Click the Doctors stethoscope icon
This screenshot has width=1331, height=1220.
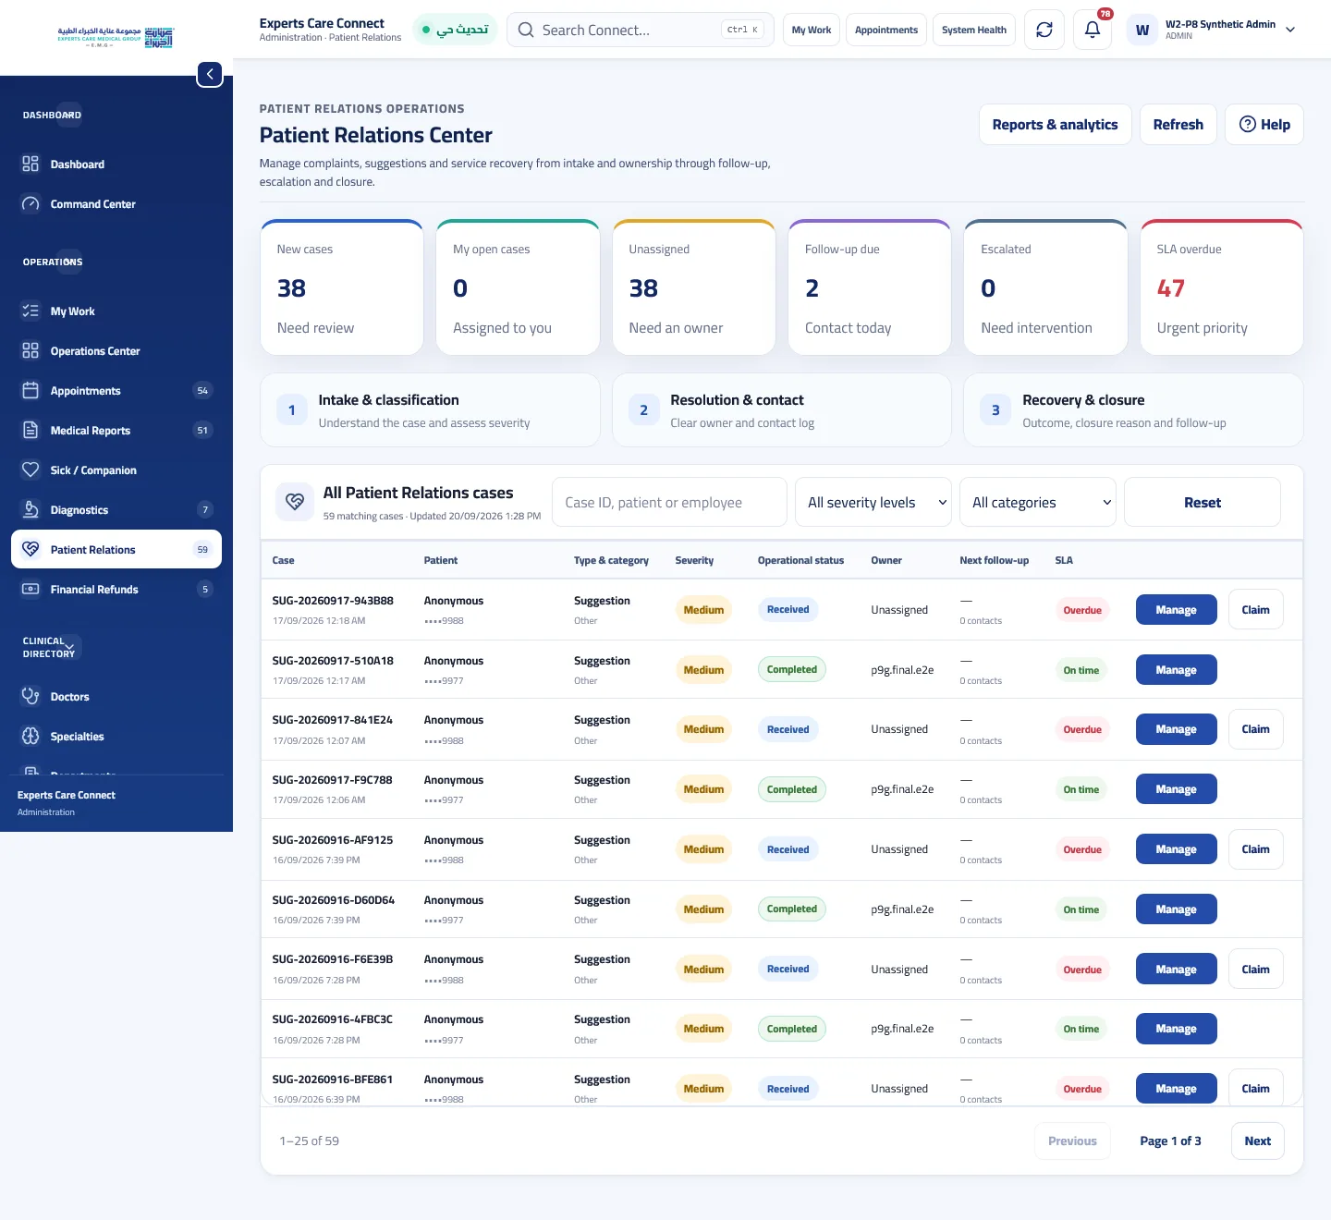pyautogui.click(x=31, y=696)
